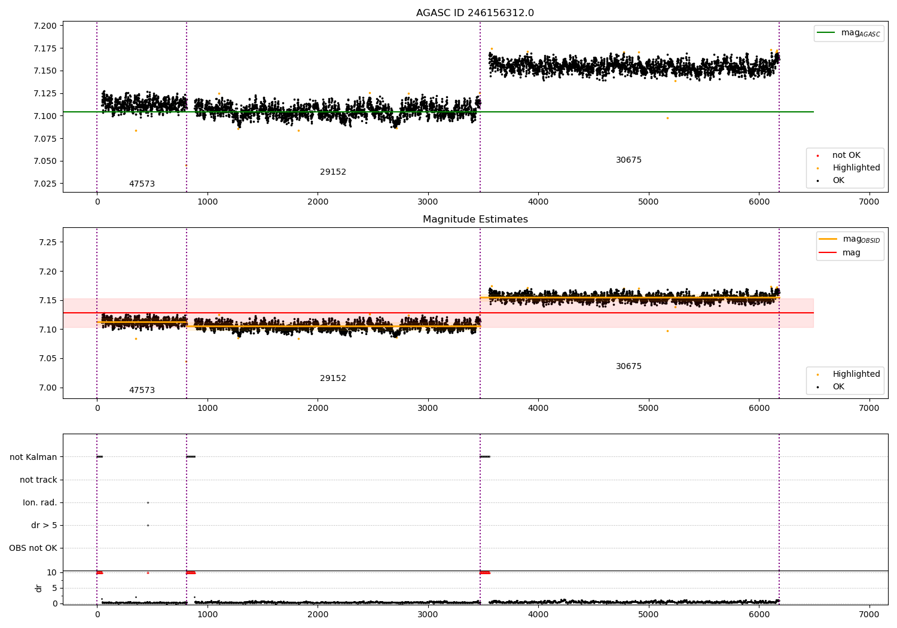Click the 7.200 y-axis tick label

[45, 26]
